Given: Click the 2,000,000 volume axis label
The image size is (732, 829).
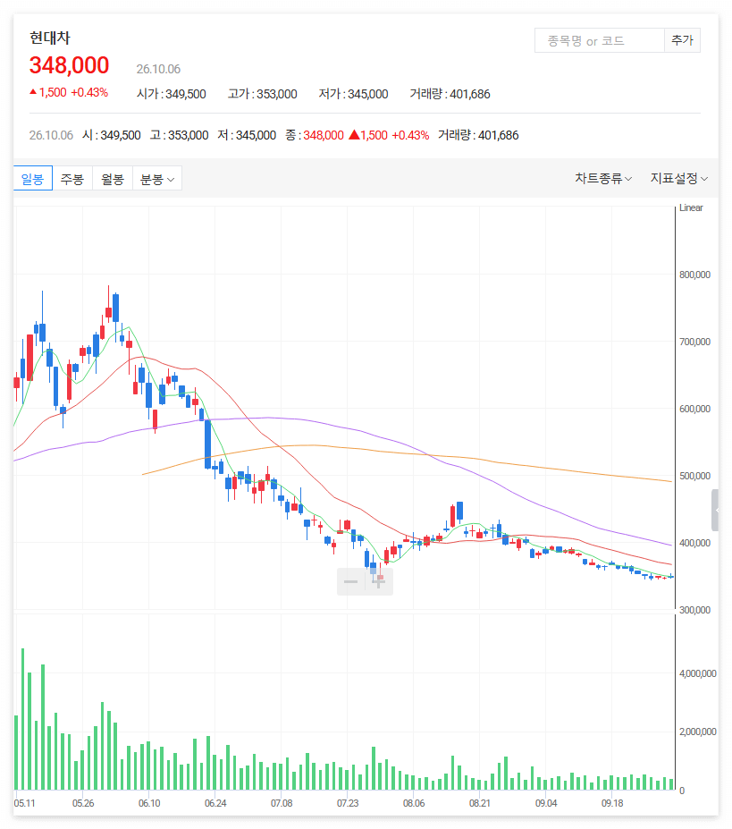Looking at the screenshot, I should click(698, 732).
